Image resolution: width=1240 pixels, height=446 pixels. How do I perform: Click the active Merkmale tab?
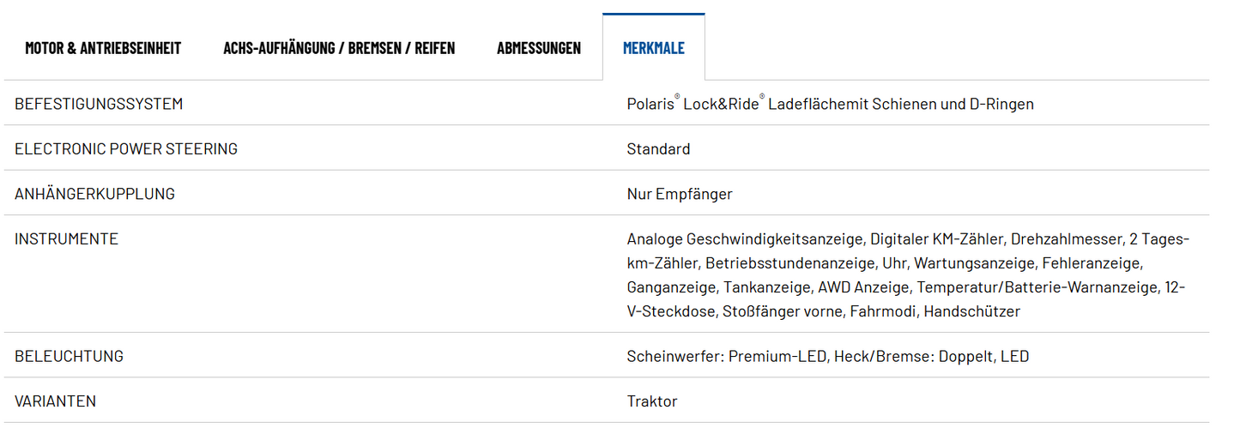pyautogui.click(x=654, y=48)
